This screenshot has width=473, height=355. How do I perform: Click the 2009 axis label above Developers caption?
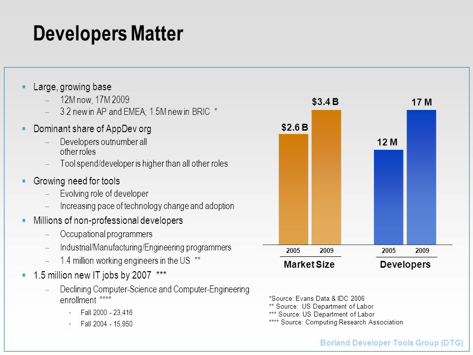click(x=422, y=250)
